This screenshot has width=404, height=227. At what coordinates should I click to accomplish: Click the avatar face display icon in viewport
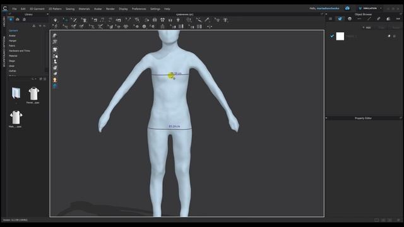(55, 80)
